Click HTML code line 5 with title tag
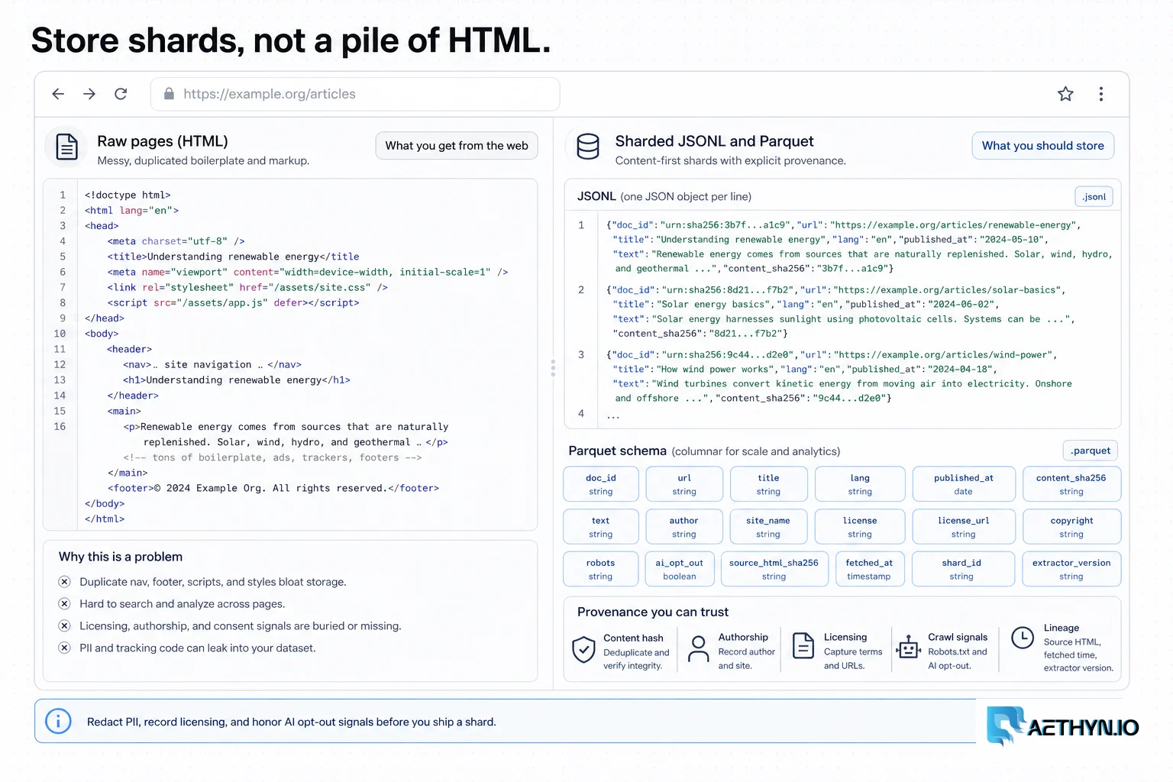 [233, 257]
